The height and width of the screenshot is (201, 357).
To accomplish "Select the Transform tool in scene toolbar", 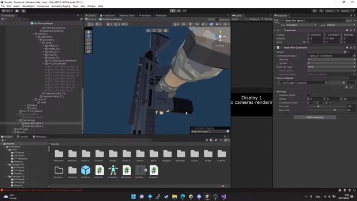I will pos(89,51).
